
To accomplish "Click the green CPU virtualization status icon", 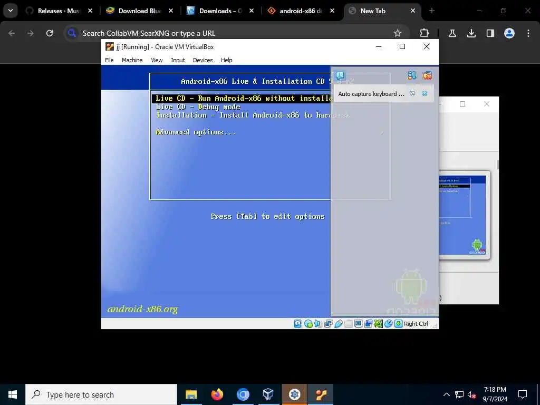I will point(379,324).
